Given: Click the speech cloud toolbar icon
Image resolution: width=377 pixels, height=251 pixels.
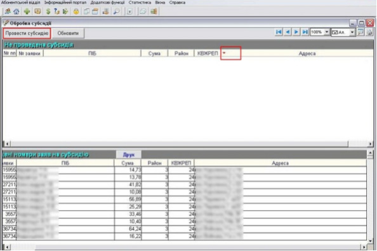Looking at the screenshot, I should (x=143, y=11).
